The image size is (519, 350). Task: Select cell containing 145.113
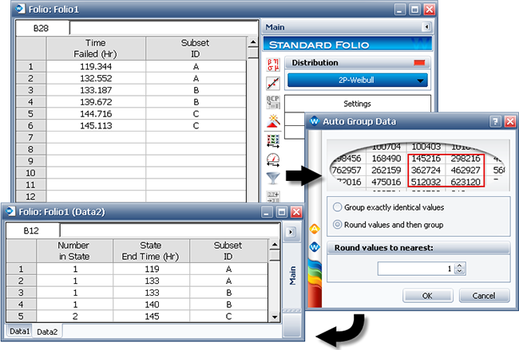coord(96,126)
